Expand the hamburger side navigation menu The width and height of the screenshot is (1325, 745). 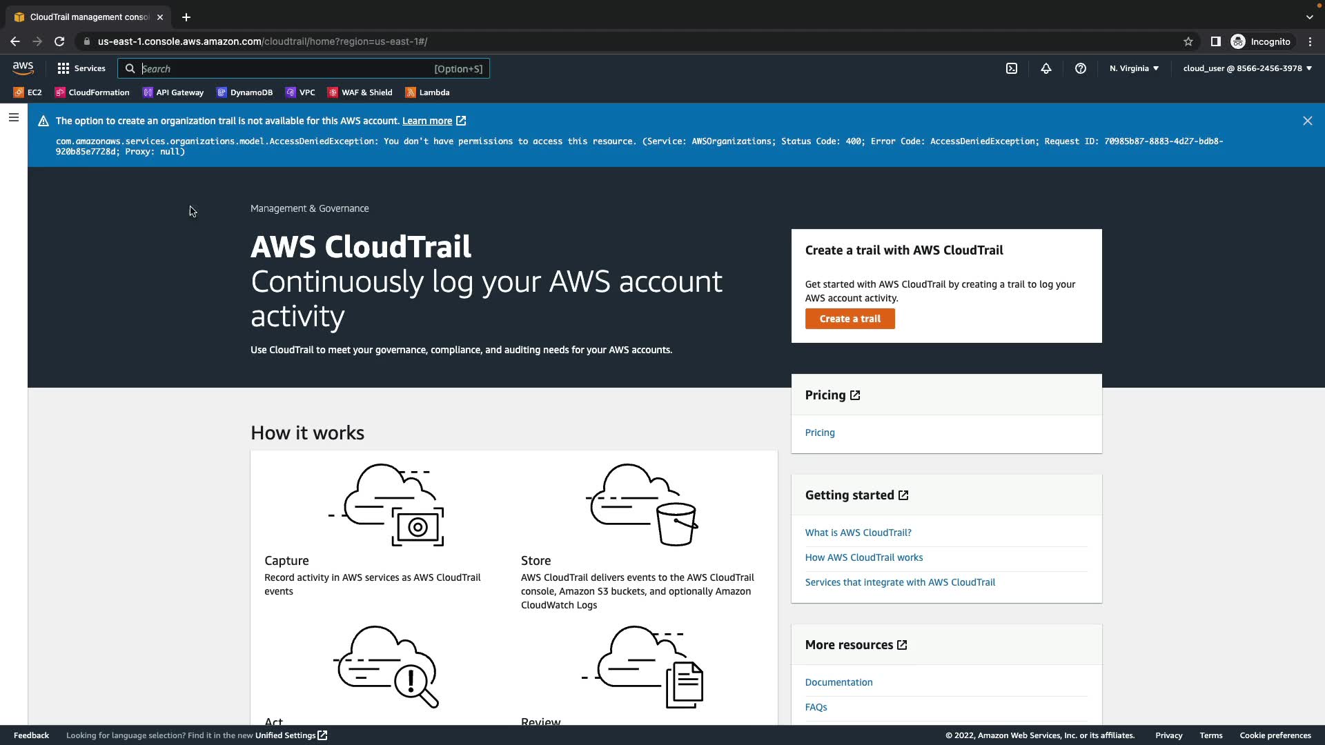[x=13, y=118]
